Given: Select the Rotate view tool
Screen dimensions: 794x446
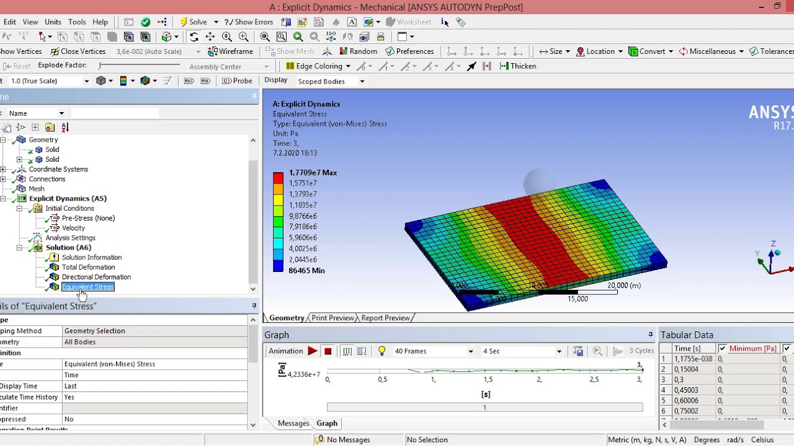Looking at the screenshot, I should (x=194, y=37).
